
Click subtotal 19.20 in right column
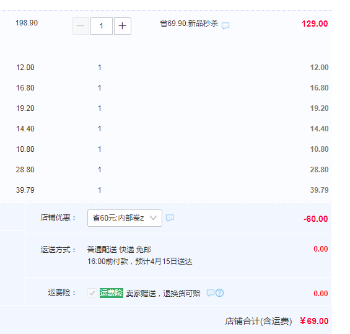[319, 108]
